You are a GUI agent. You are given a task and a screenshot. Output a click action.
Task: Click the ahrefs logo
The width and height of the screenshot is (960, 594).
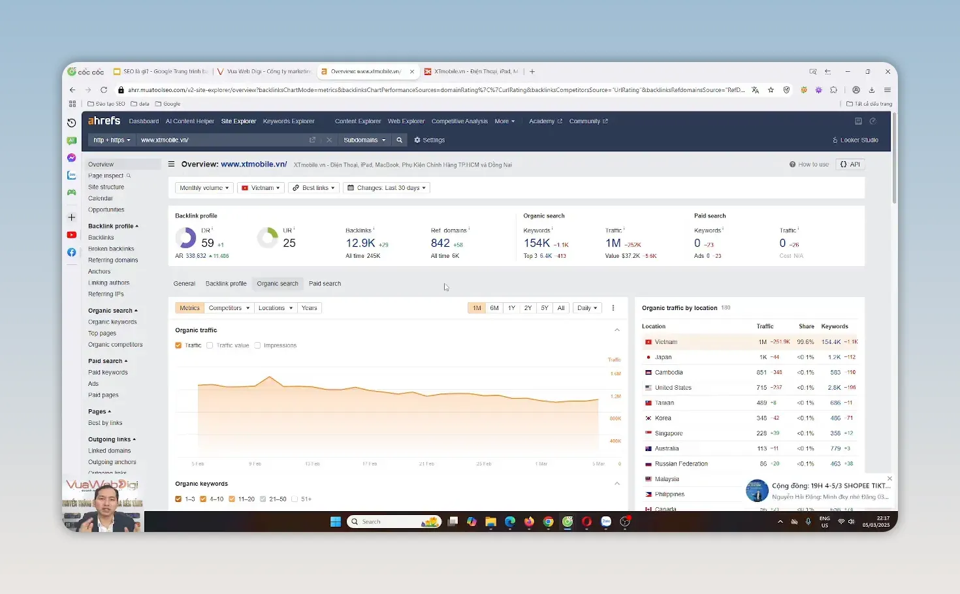tap(104, 121)
